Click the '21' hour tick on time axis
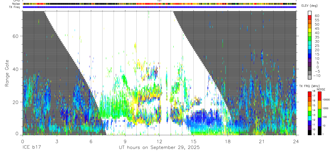The image size is (333, 153). coord(262,141)
